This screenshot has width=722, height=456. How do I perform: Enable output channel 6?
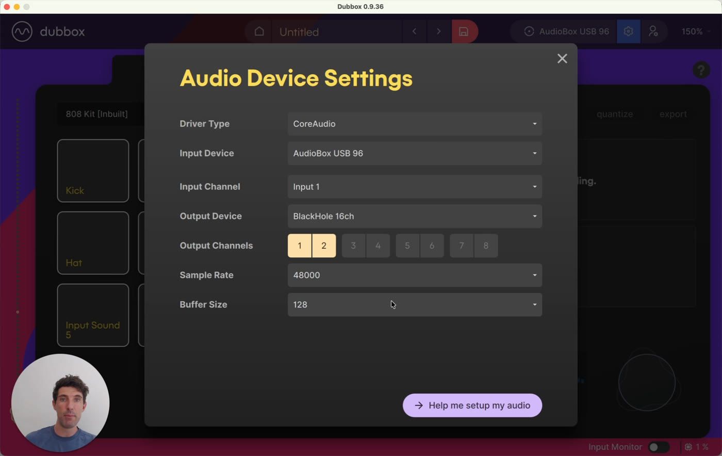(x=432, y=246)
